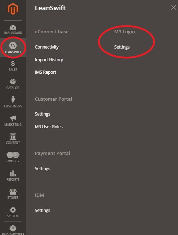
Task: Open the Marketing megaphone icon
Action: [13, 118]
